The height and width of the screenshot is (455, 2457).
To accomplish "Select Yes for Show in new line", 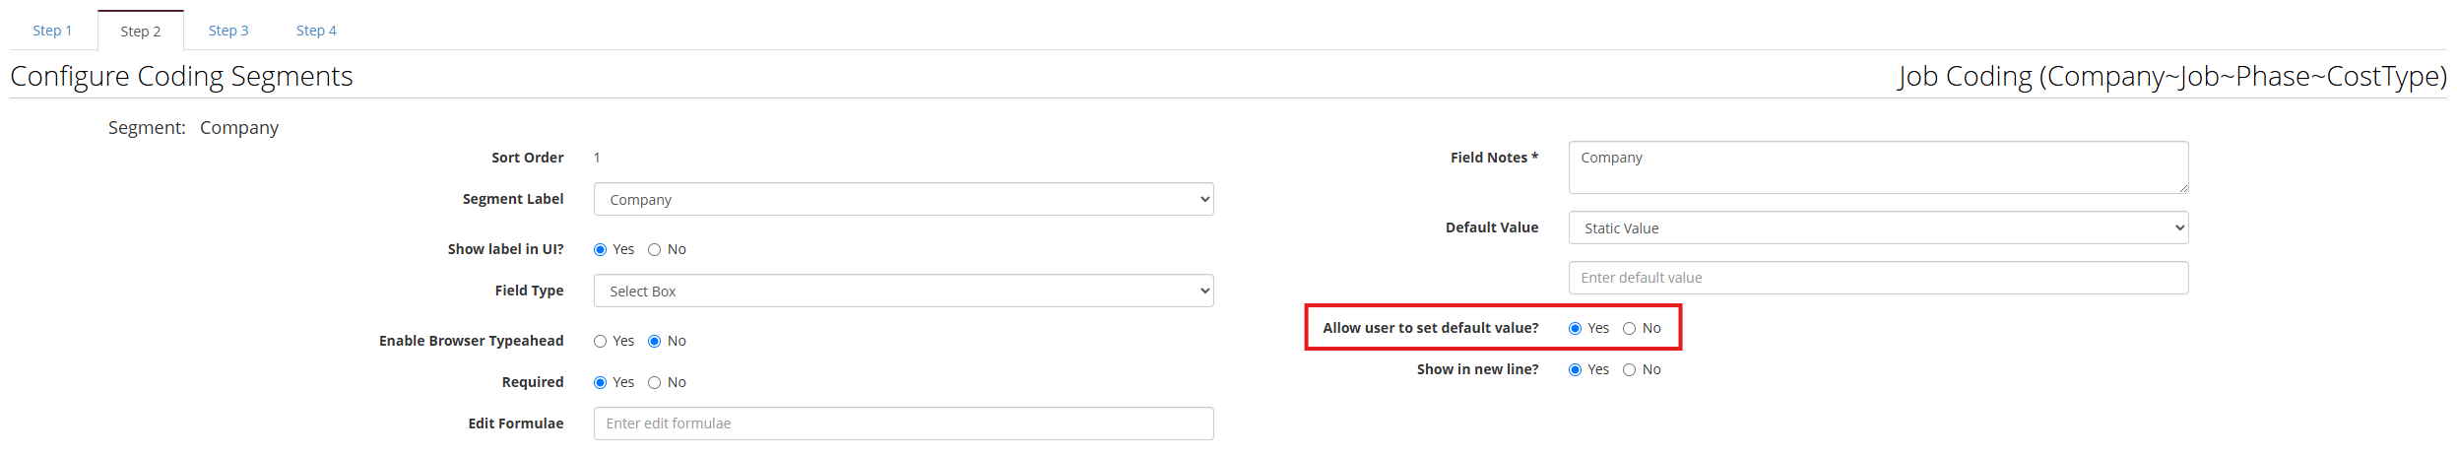I will pos(1576,370).
